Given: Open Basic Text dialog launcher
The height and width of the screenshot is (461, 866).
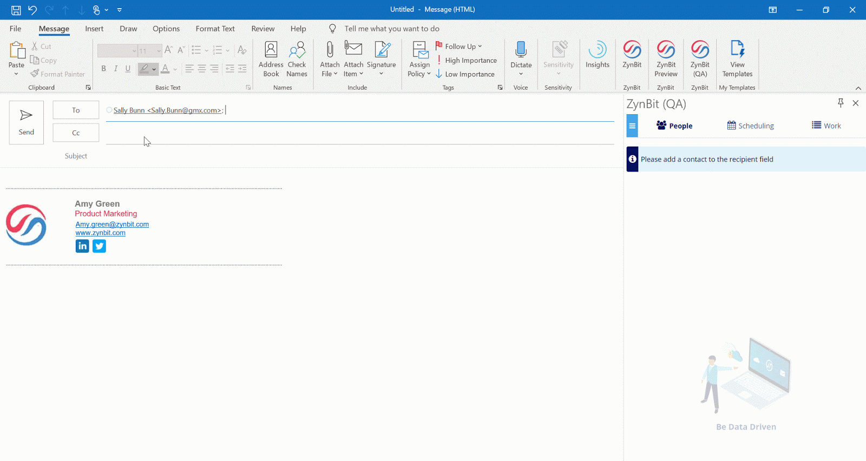Looking at the screenshot, I should pos(248,88).
